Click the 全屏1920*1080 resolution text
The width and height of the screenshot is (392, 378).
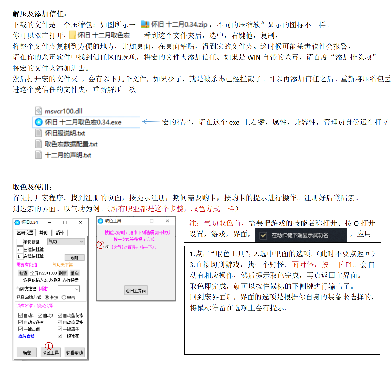[x=43, y=273]
